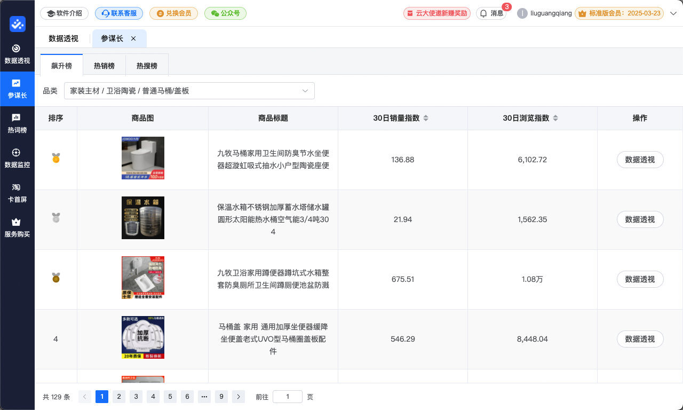Switch to the 数据透视 page tab
The width and height of the screenshot is (683, 410).
click(x=63, y=38)
